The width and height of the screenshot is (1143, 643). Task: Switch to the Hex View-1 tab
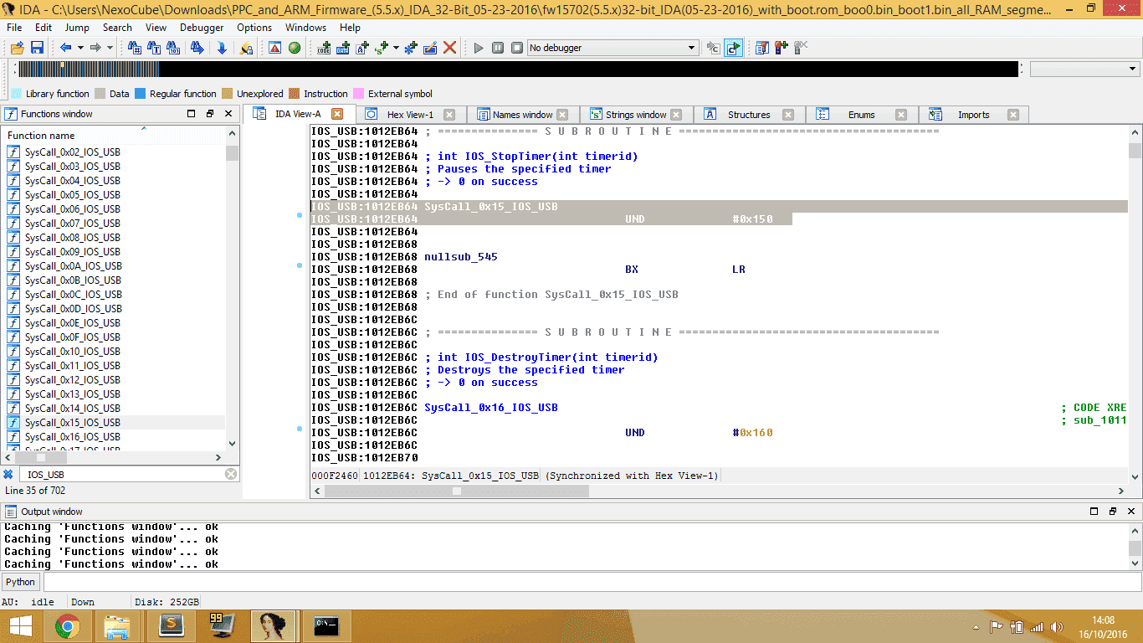(x=410, y=115)
